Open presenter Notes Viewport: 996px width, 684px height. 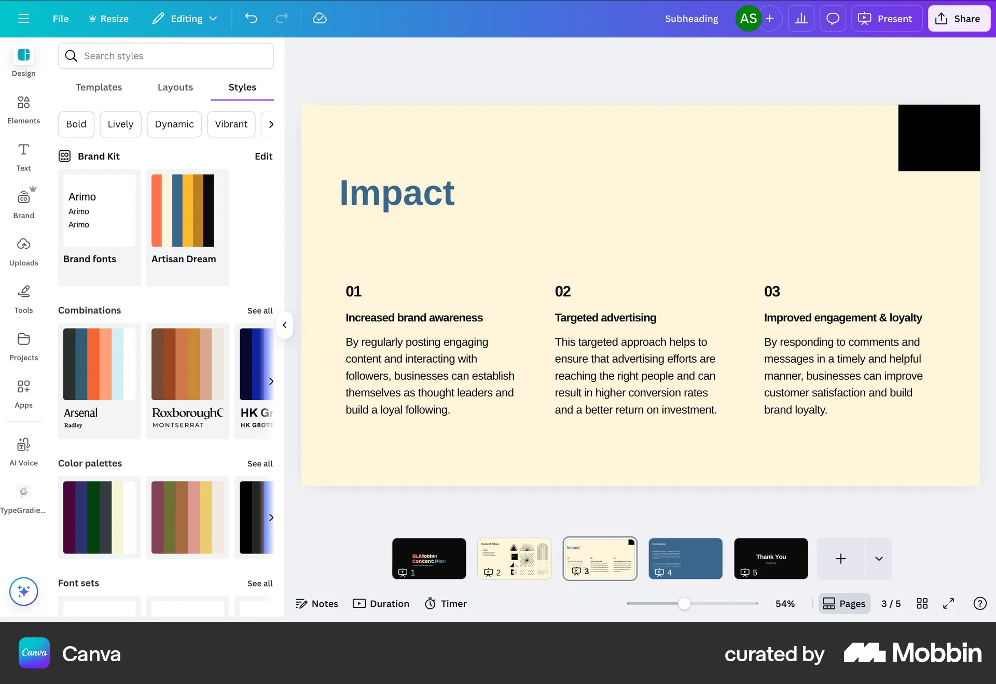[x=316, y=604]
